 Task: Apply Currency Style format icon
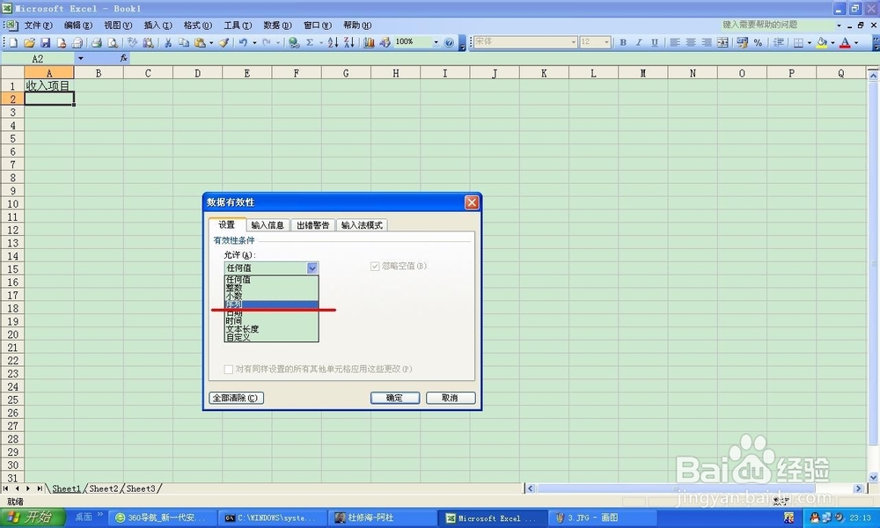(742, 42)
